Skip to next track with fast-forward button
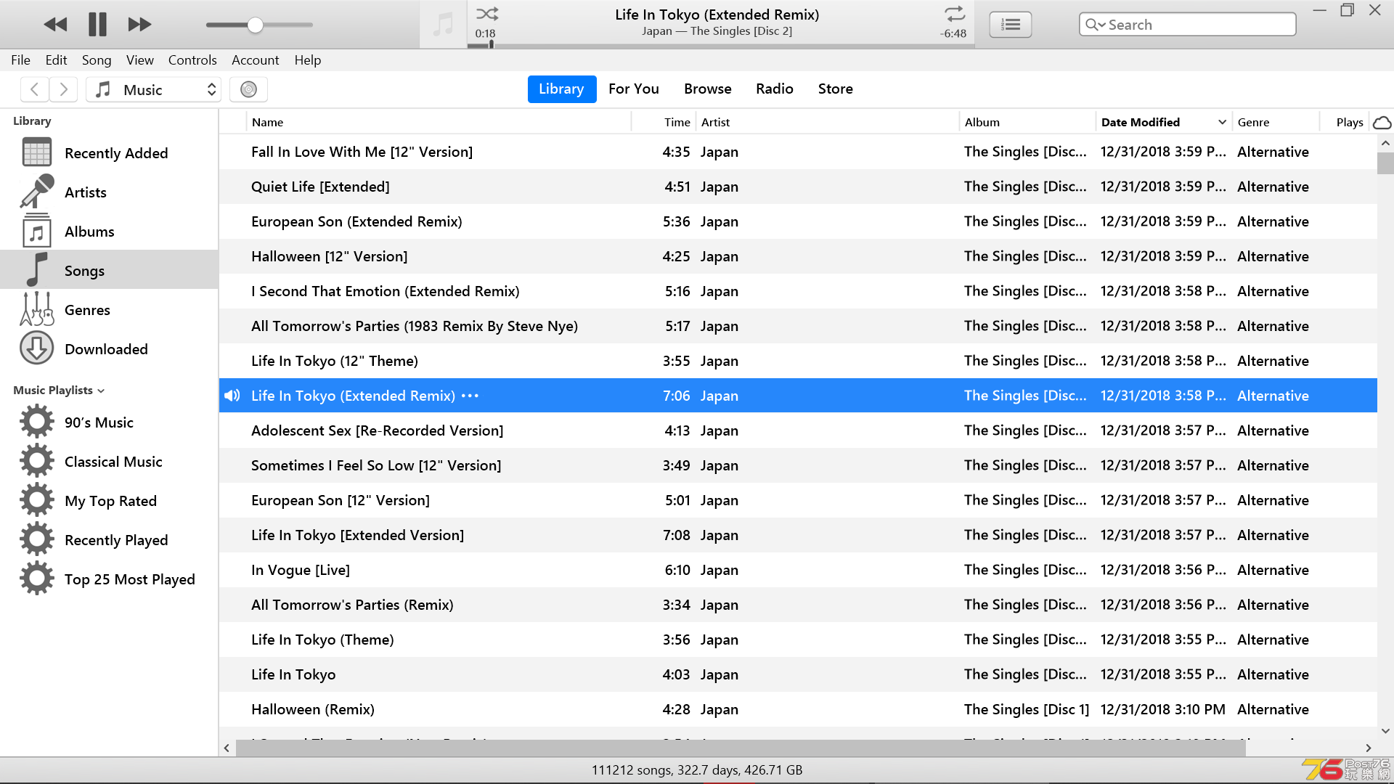Viewport: 1394px width, 784px height. (x=139, y=25)
